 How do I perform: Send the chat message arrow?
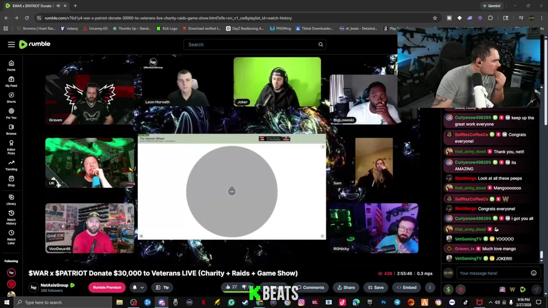(536, 290)
